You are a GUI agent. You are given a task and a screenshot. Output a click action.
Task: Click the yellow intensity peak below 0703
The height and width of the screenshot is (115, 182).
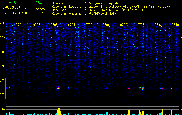[59, 112]
